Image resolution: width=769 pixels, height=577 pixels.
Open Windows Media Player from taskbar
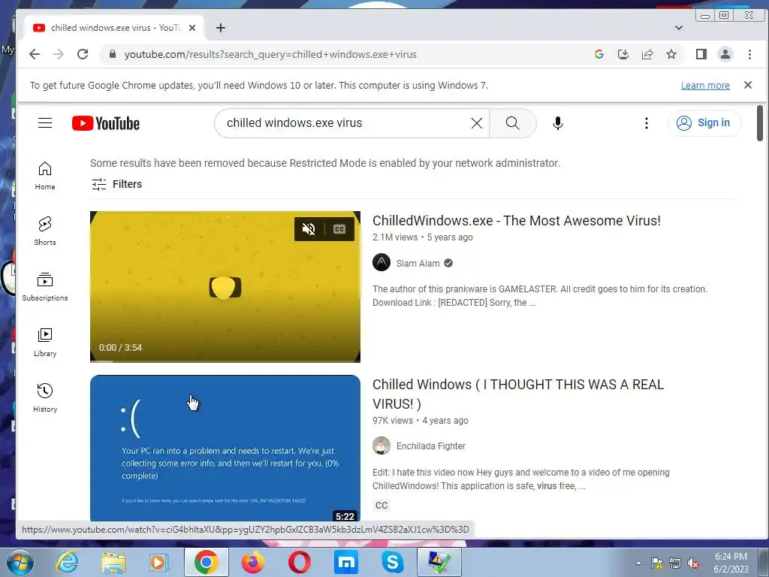pos(158,562)
